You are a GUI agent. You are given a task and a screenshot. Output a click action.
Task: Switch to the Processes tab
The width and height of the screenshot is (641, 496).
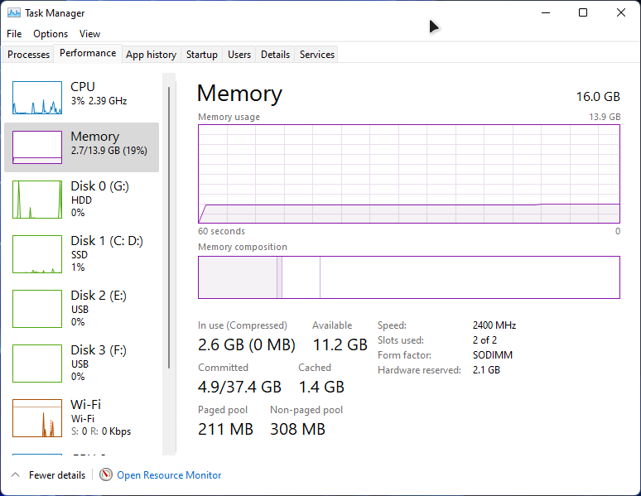pos(29,55)
